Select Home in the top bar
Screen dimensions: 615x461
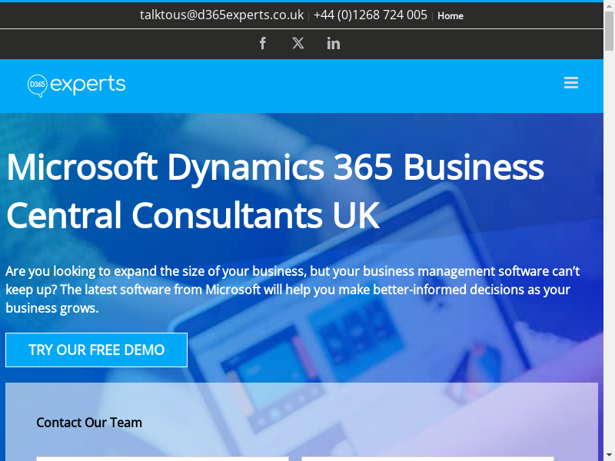click(450, 15)
